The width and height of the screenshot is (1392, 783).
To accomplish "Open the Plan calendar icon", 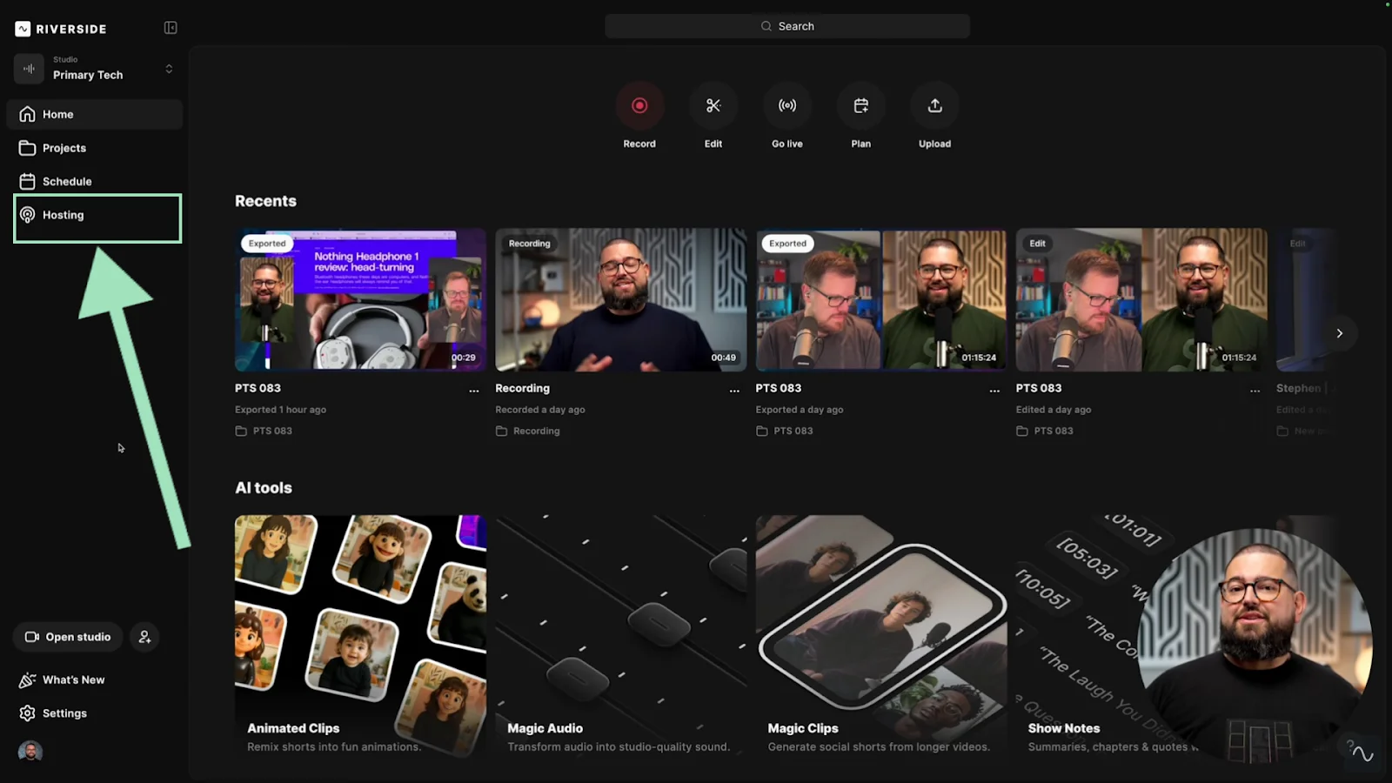I will coord(860,105).
